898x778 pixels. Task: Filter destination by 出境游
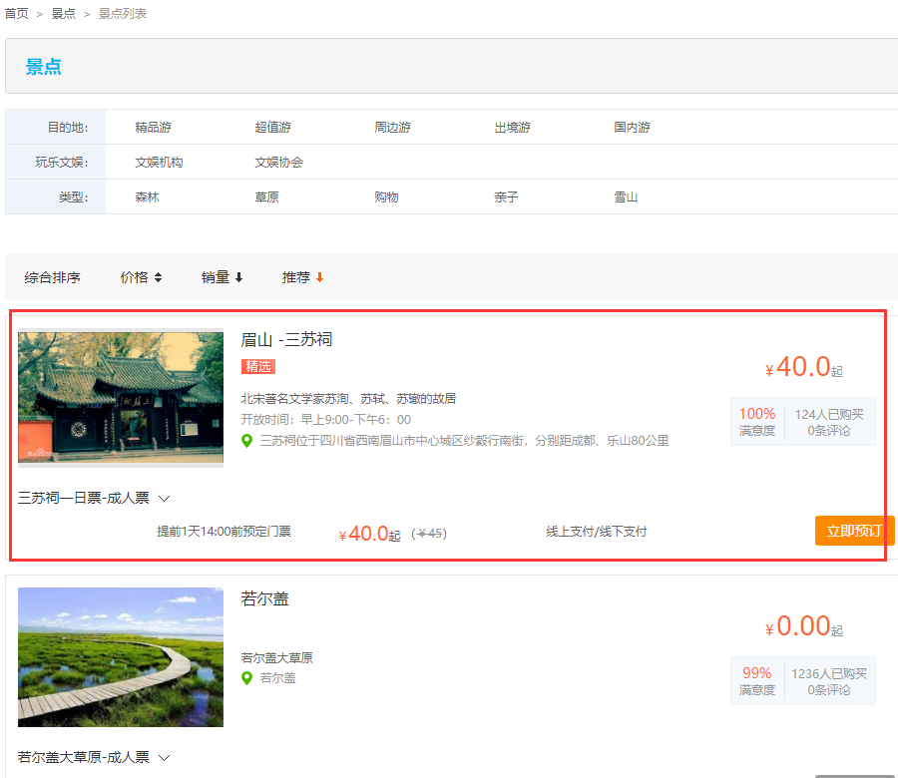pyautogui.click(x=512, y=128)
